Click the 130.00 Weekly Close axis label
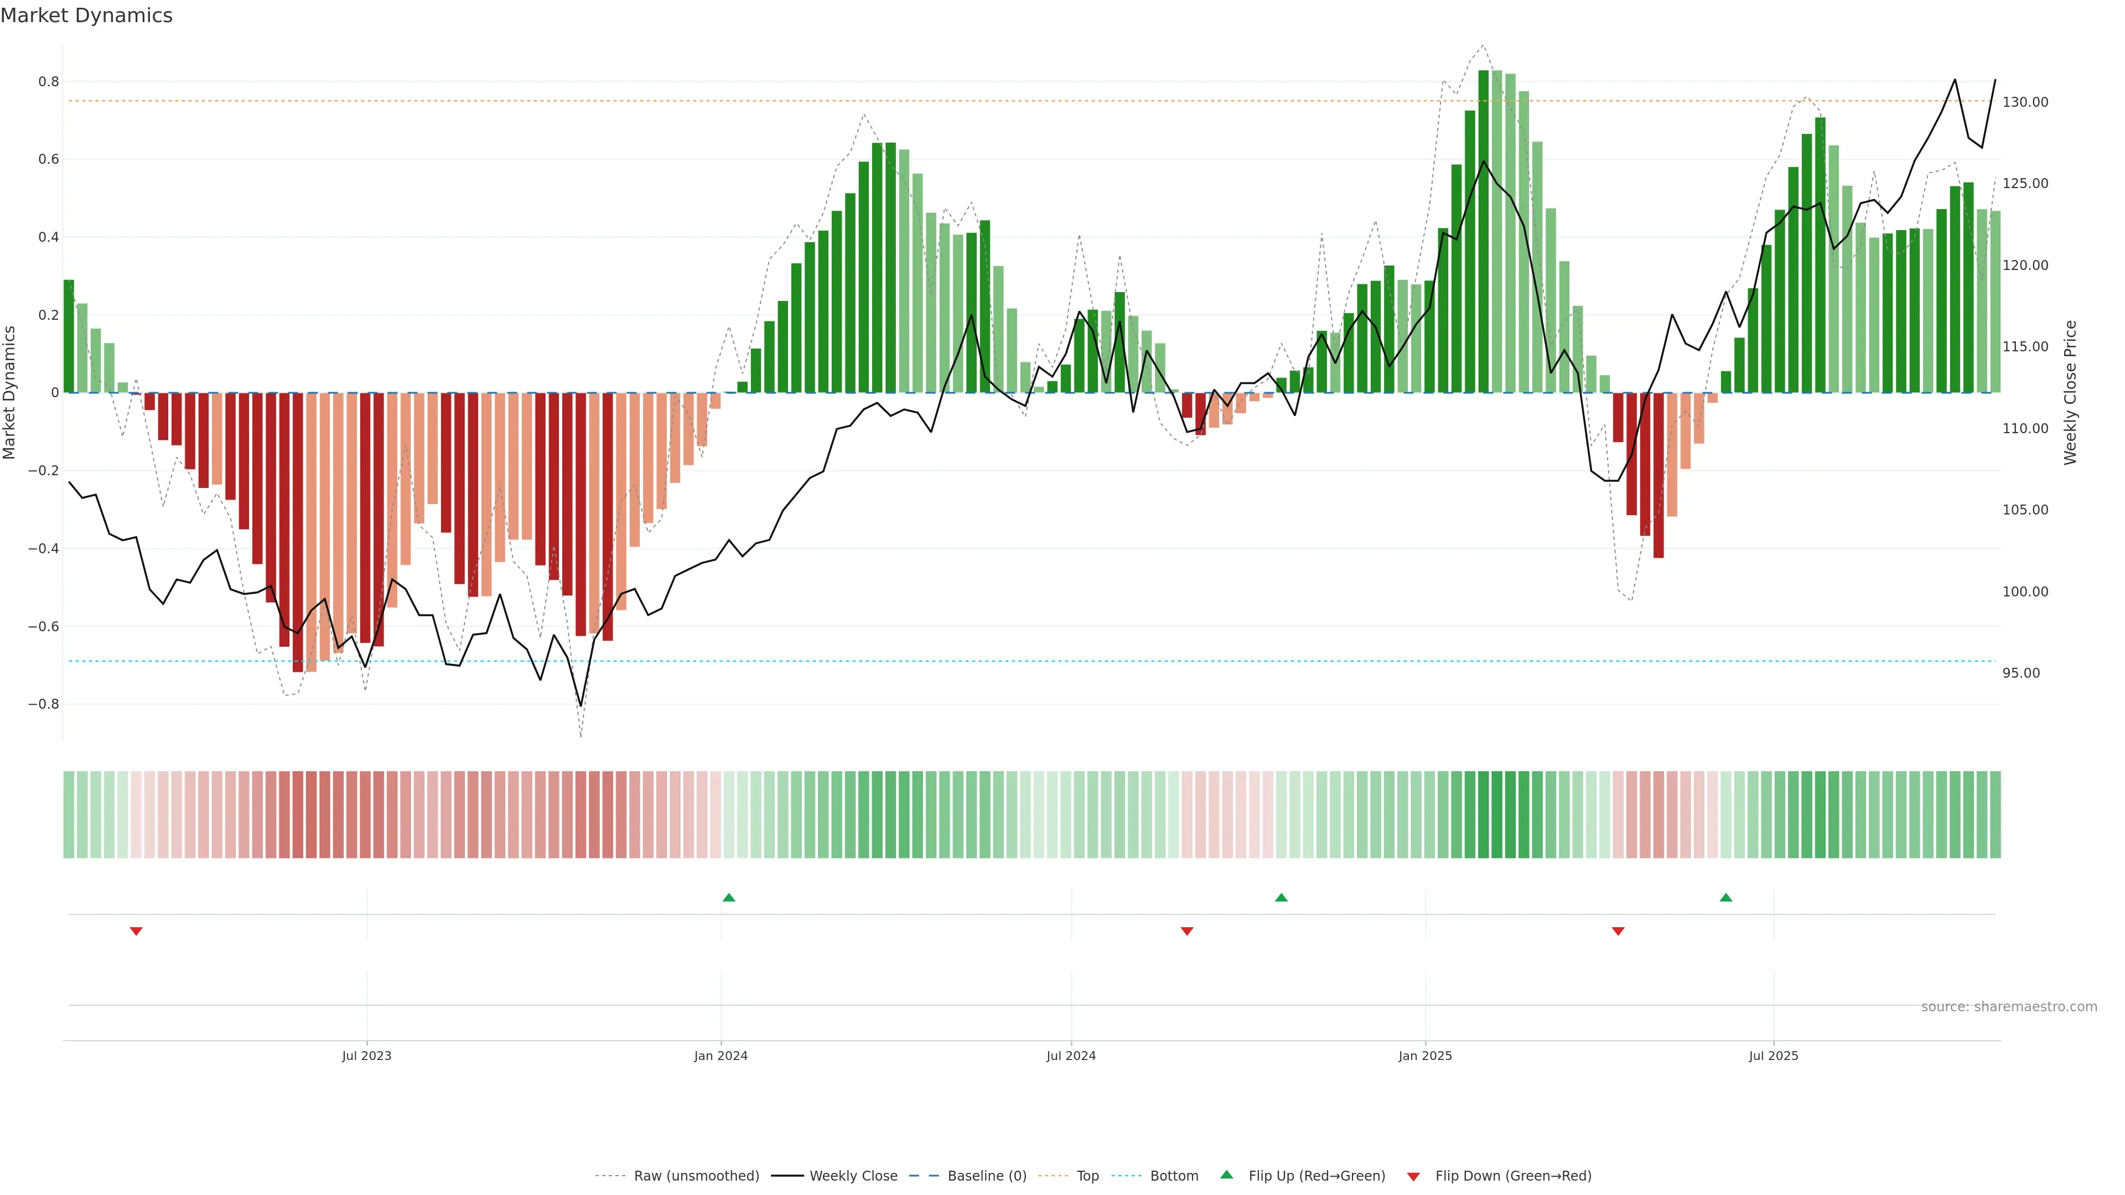Image resolution: width=2125 pixels, height=1195 pixels. click(x=2025, y=102)
